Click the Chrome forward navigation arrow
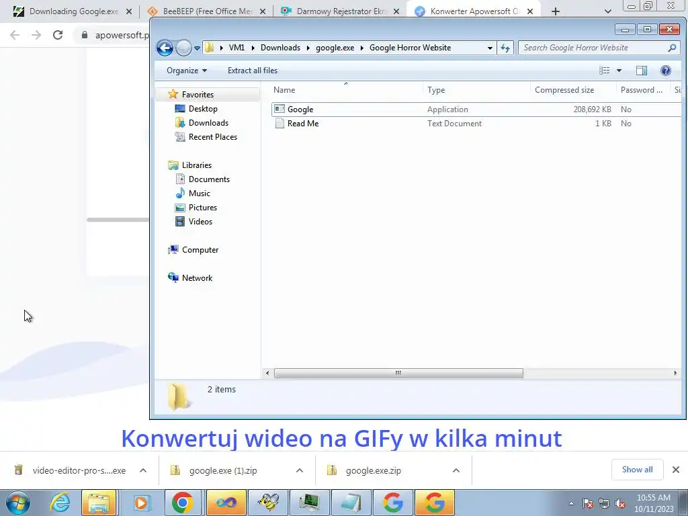Screen dimensions: 688x516 point(36,35)
